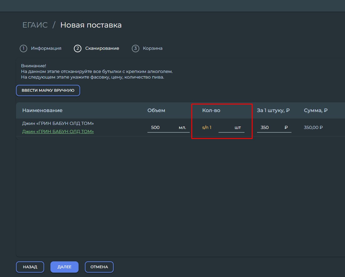Select step 2 Сканирование
The height and width of the screenshot is (277, 345).
point(97,49)
